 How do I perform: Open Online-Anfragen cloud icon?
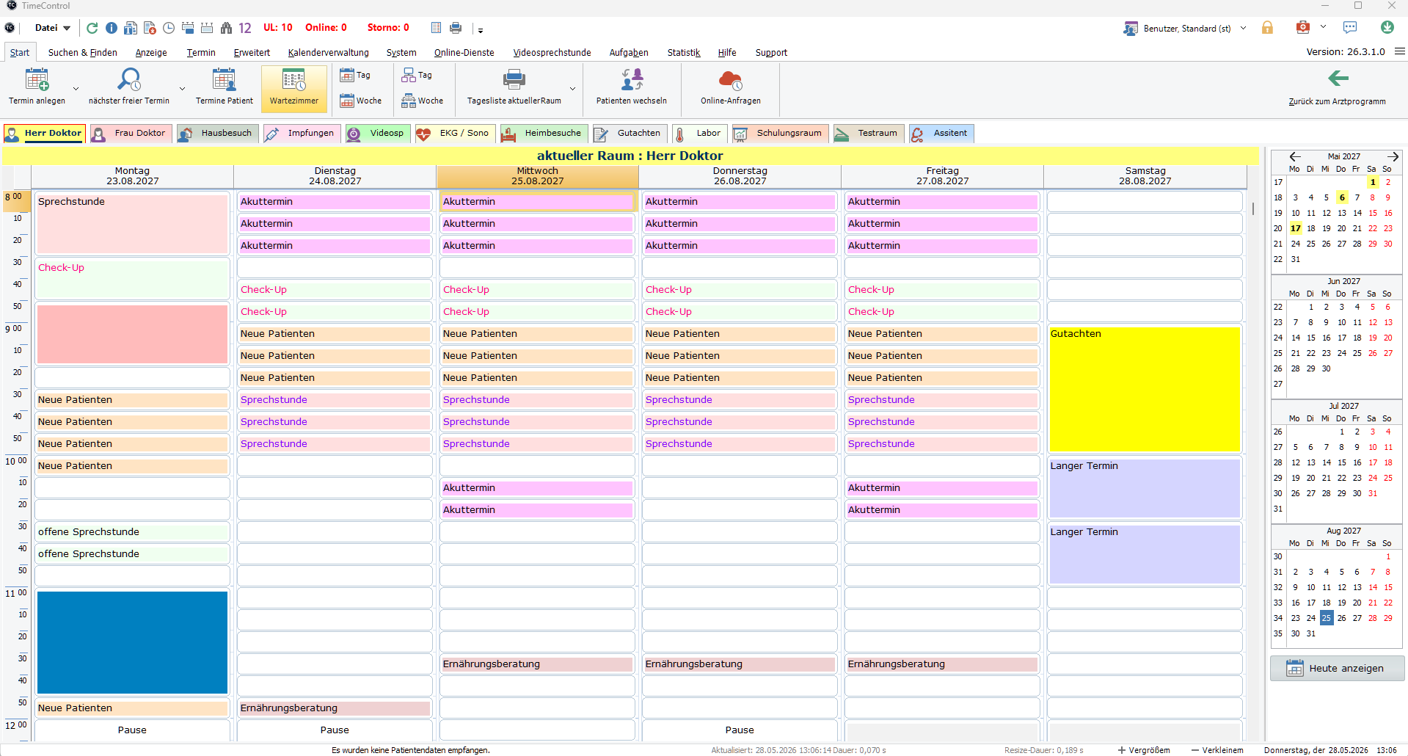(x=730, y=79)
